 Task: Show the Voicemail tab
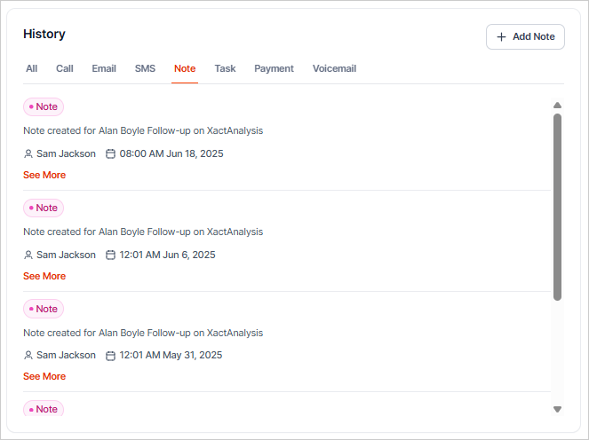pyautogui.click(x=334, y=68)
